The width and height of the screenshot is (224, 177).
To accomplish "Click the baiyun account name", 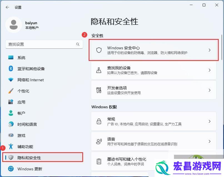I will [31, 23].
